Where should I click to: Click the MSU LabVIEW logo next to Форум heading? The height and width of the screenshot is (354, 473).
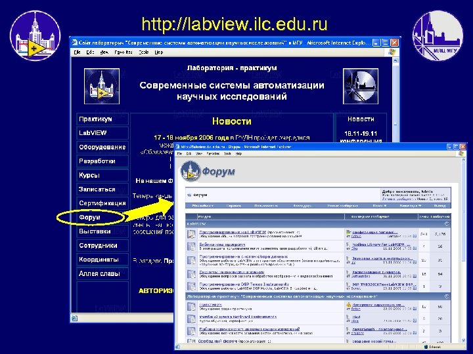[x=191, y=171]
